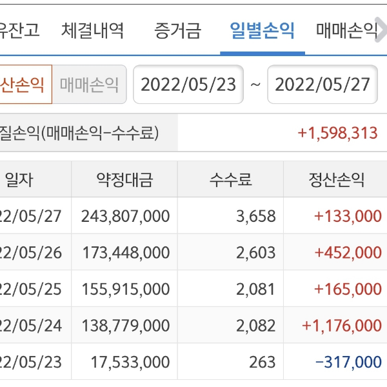
Task: Select the 일별손익 tab
Action: coord(262,30)
